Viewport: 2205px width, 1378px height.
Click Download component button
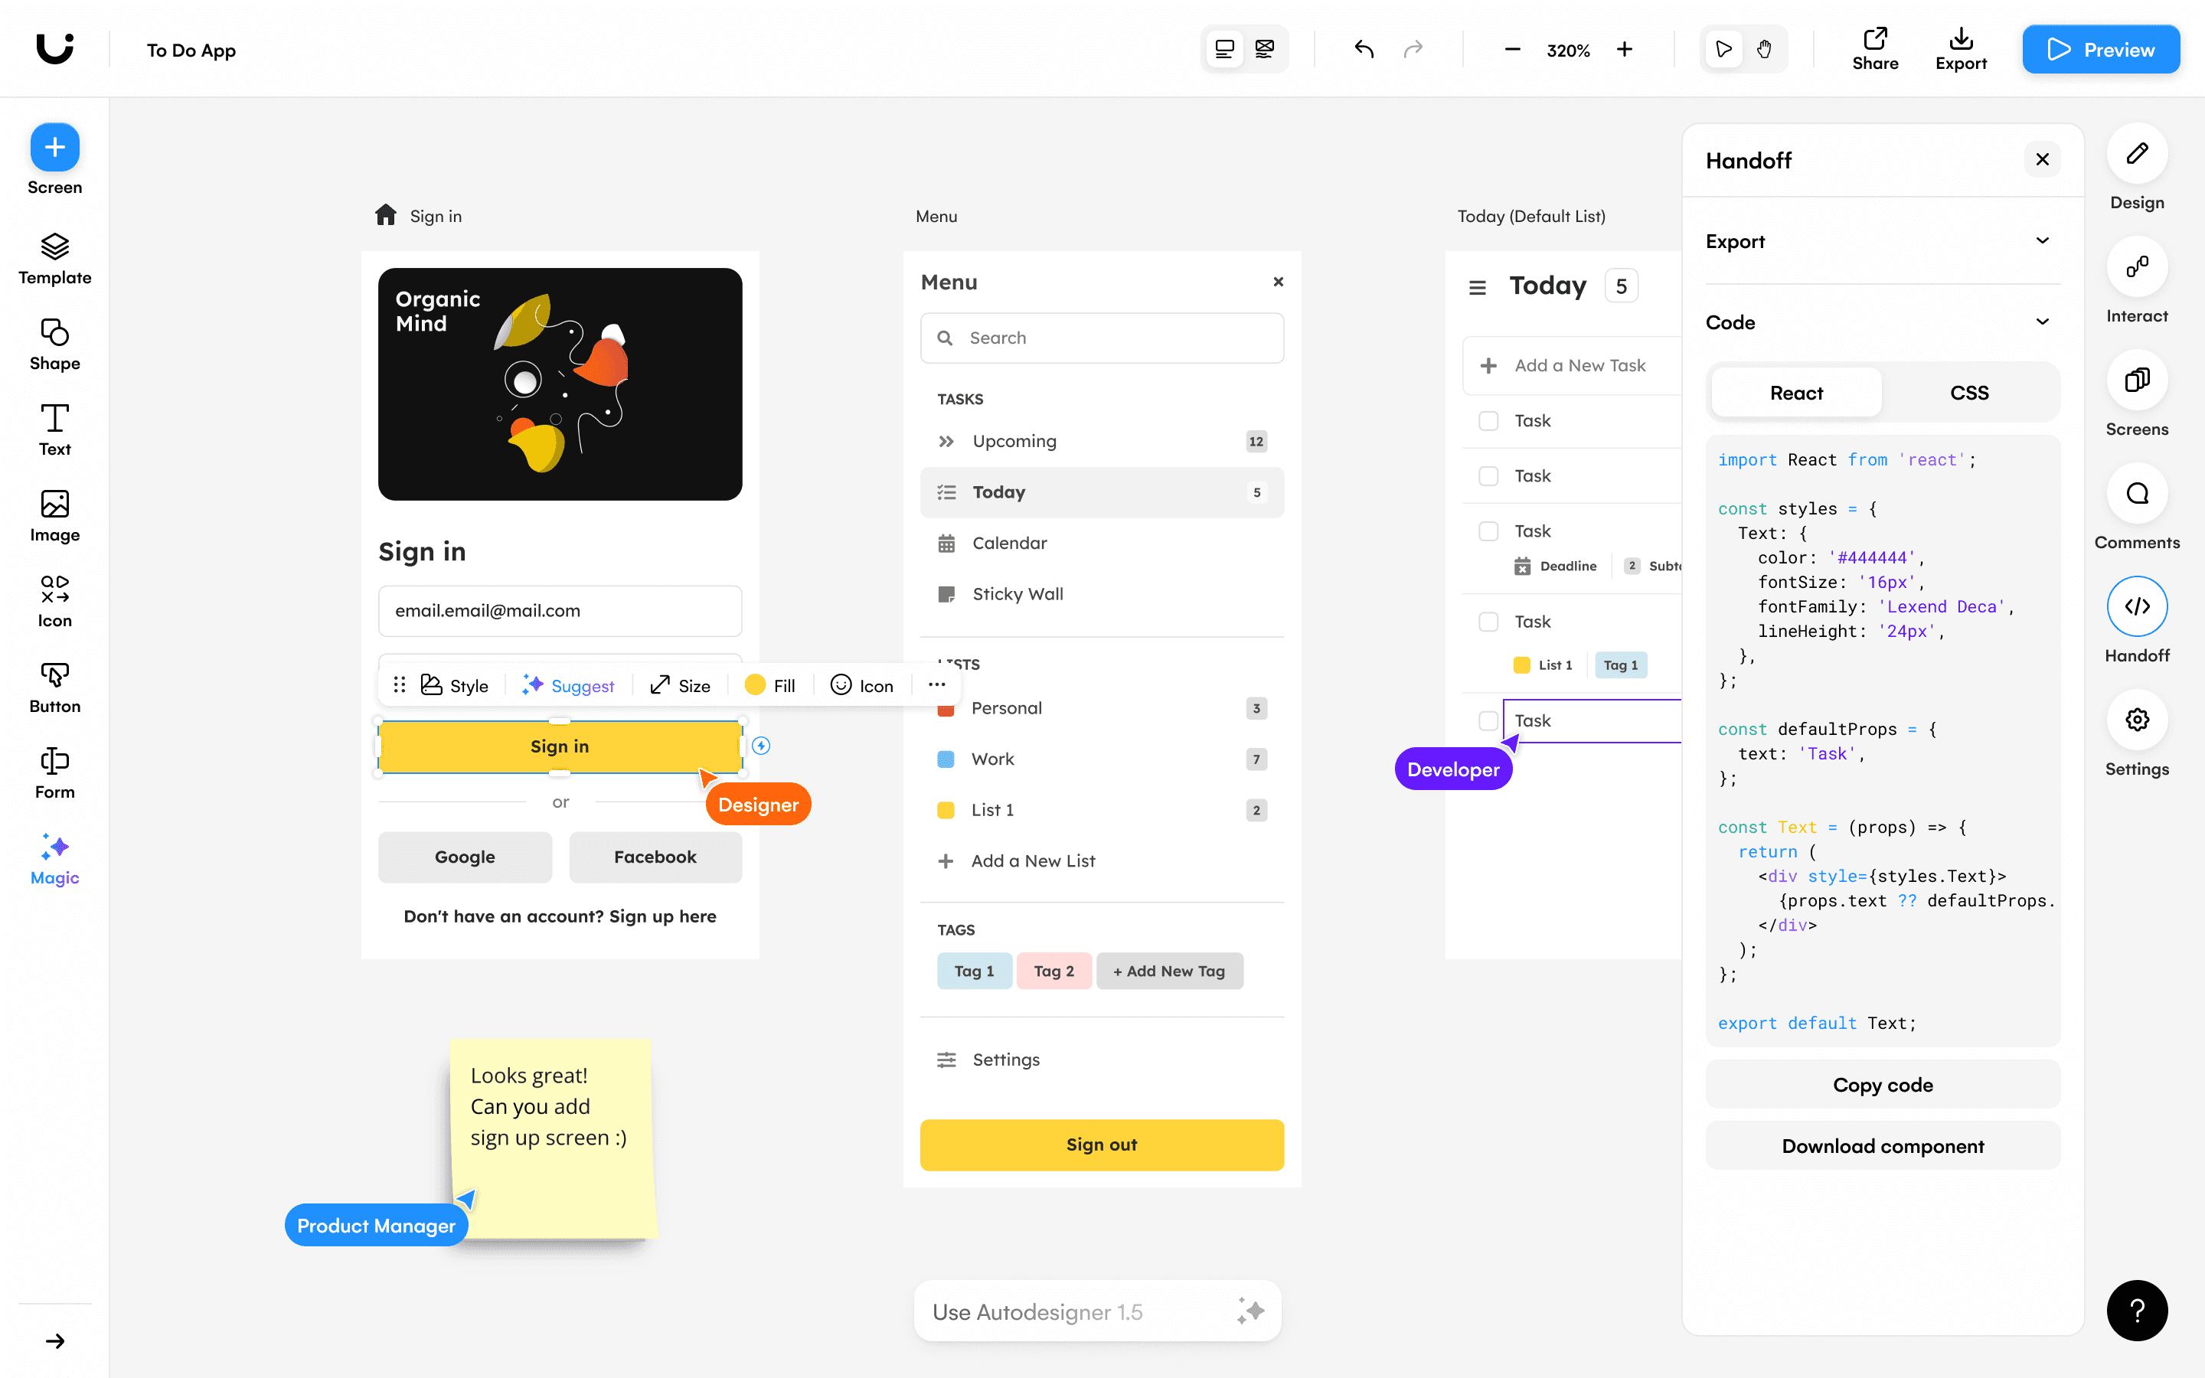pos(1883,1145)
